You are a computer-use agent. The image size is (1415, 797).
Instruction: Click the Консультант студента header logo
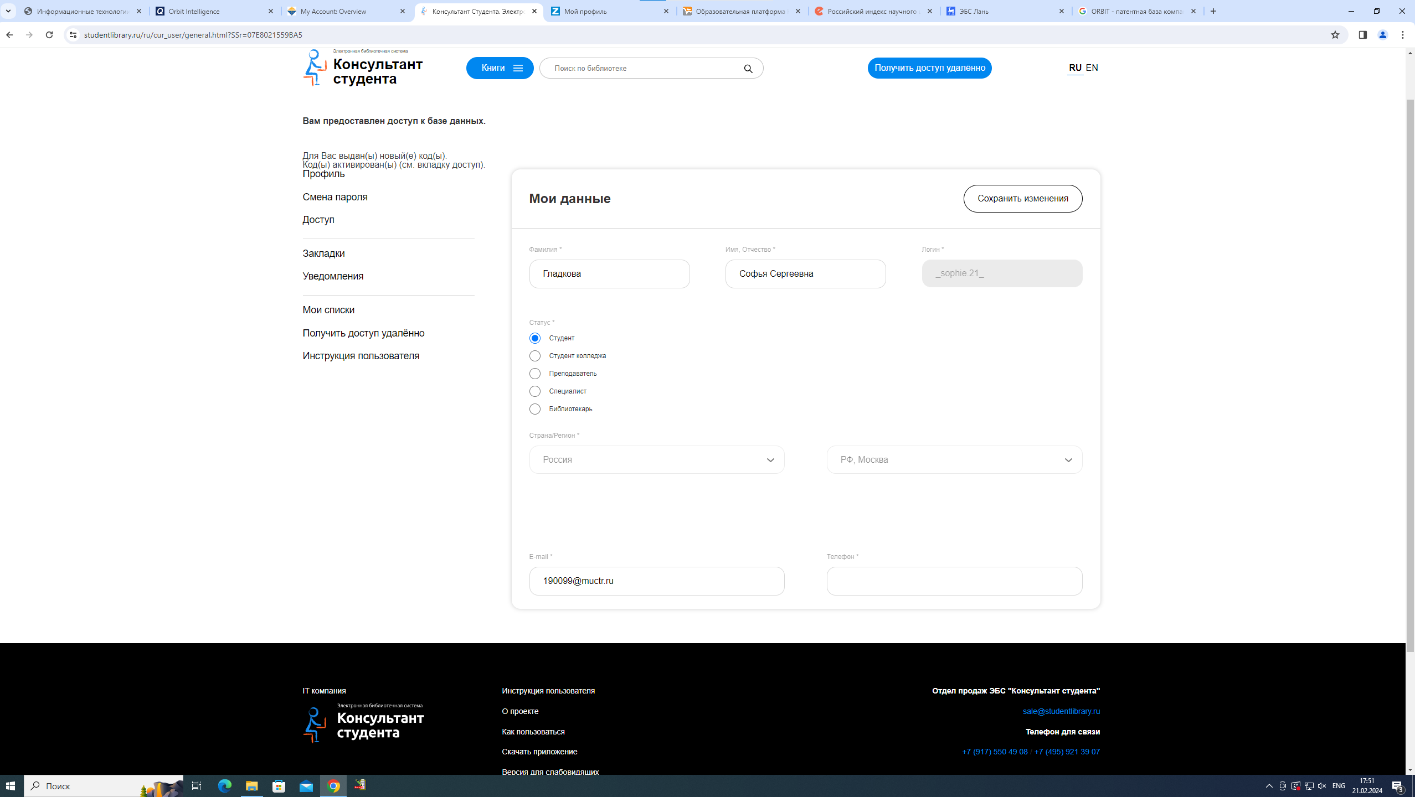pyautogui.click(x=363, y=68)
